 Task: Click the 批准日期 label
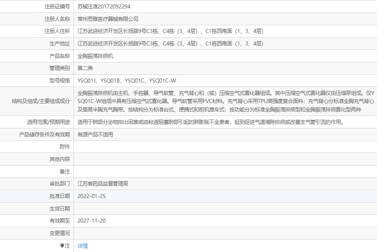click(59, 196)
